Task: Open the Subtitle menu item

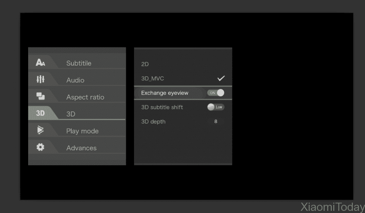Action: (79, 63)
